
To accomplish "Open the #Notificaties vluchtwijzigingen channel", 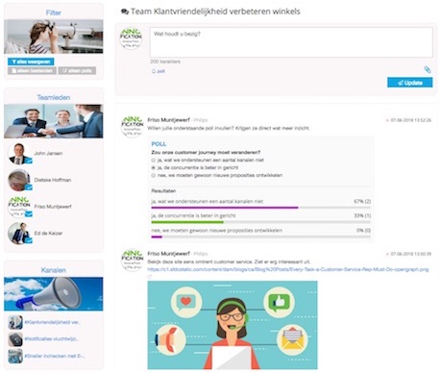I will tap(52, 338).
